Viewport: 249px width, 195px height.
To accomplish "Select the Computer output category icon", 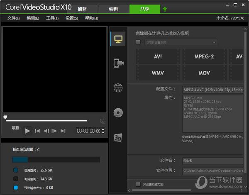I will coord(118,39).
